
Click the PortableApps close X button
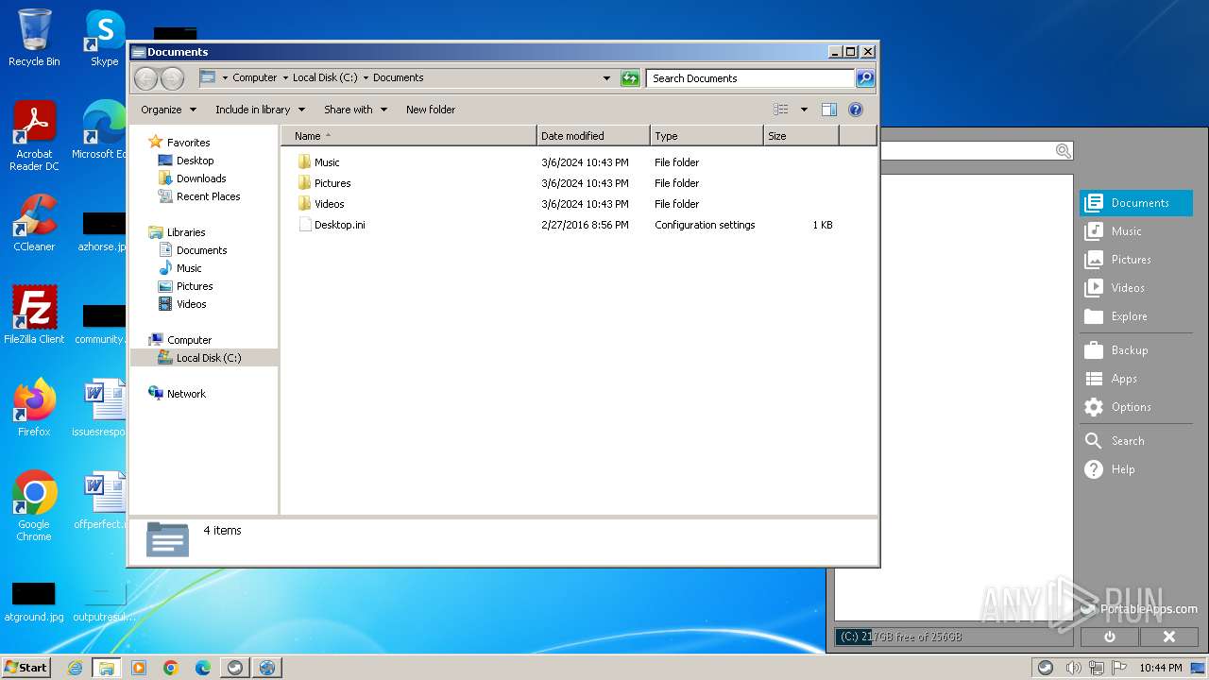1168,637
